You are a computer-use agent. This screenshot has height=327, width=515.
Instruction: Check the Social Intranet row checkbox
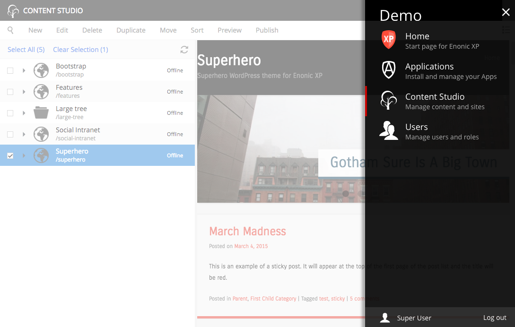(x=10, y=135)
